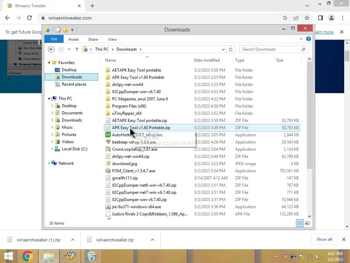Click Chrome's back navigation arrow
Image resolution: width=350 pixels, height=263 pixels.
[8, 18]
